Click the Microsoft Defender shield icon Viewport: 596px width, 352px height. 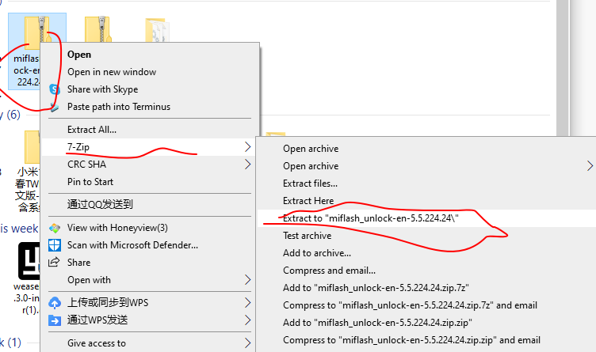pyautogui.click(x=55, y=245)
